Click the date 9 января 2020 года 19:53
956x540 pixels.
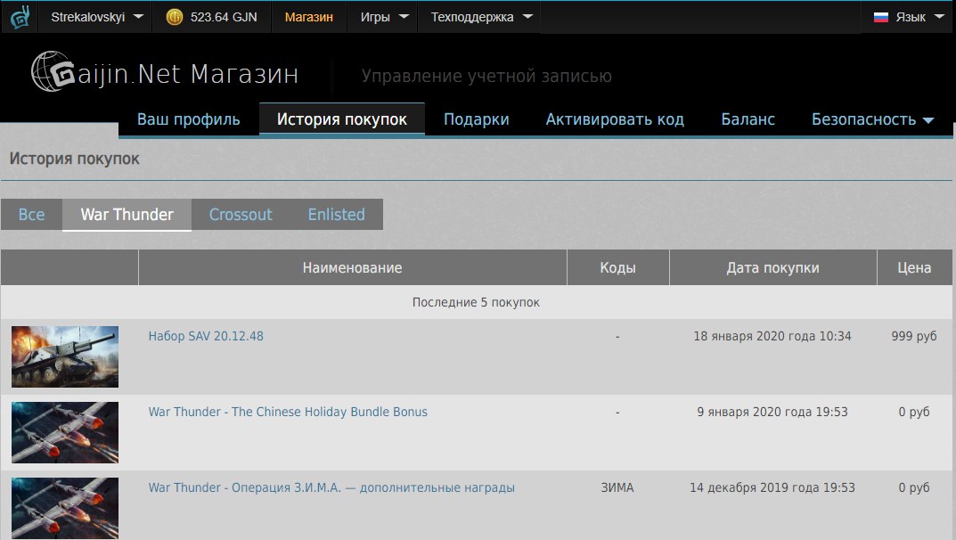point(772,412)
